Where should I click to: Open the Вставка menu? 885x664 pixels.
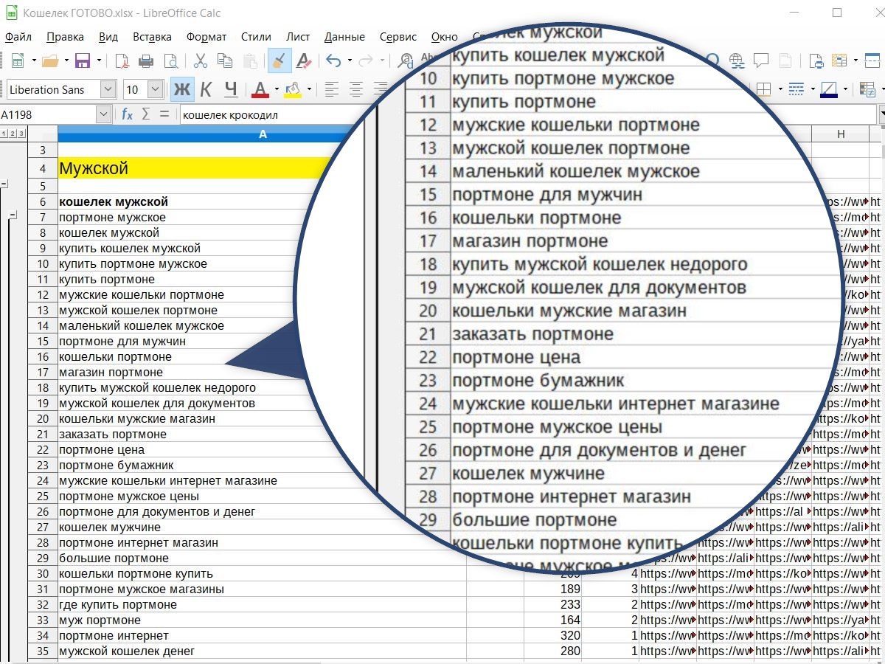152,37
